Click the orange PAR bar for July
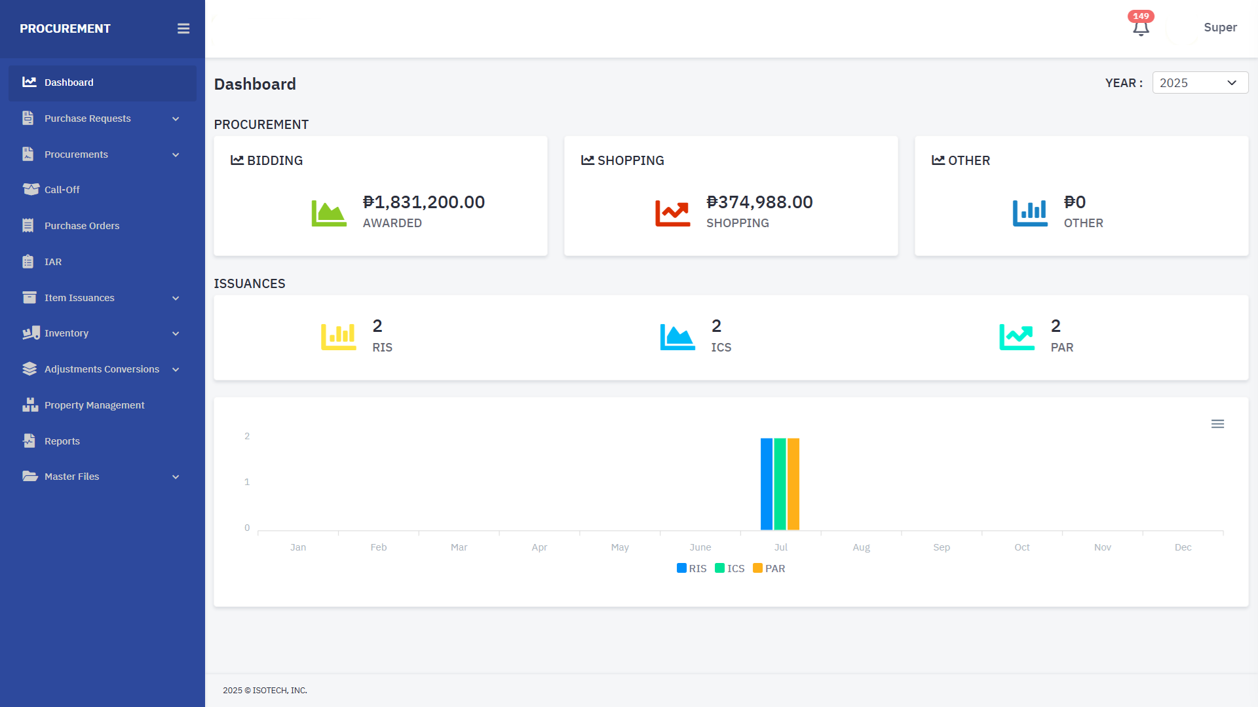1258x707 pixels. 793,484
